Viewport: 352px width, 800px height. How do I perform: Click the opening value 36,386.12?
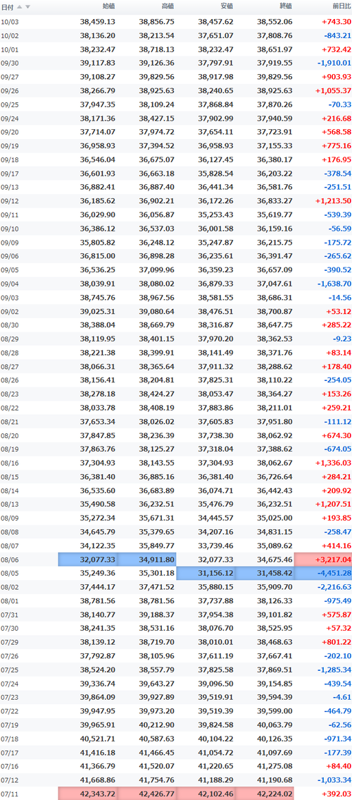tap(98, 229)
